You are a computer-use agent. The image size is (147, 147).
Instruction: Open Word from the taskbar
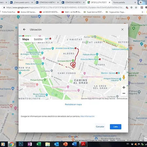[74, 144]
